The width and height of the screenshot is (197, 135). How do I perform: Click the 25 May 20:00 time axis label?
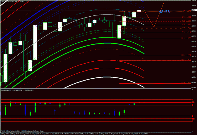coord(103,134)
